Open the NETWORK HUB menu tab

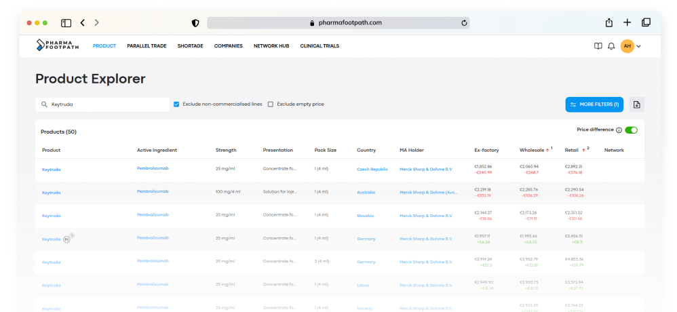pyautogui.click(x=271, y=45)
